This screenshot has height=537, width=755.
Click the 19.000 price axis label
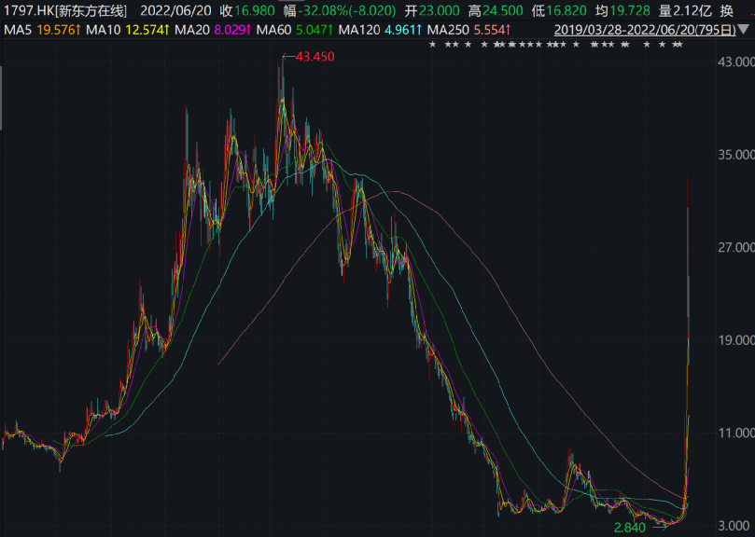pos(733,341)
